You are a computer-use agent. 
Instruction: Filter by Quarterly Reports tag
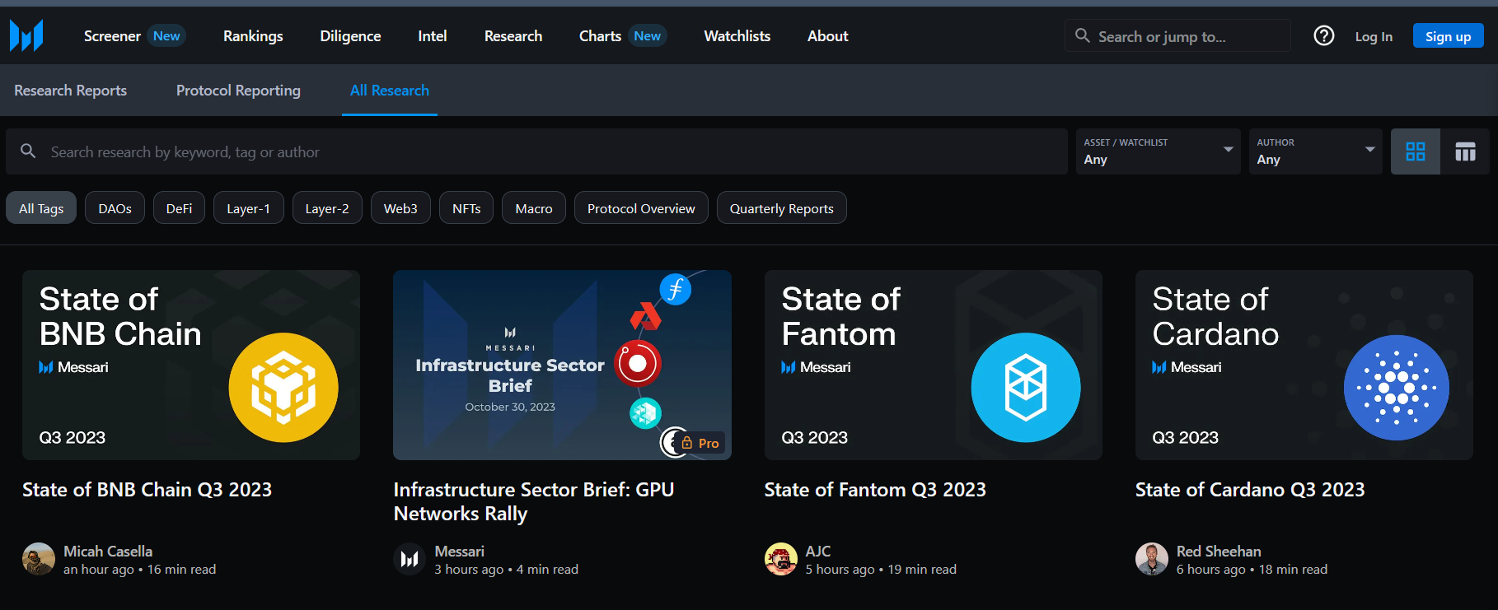point(781,208)
